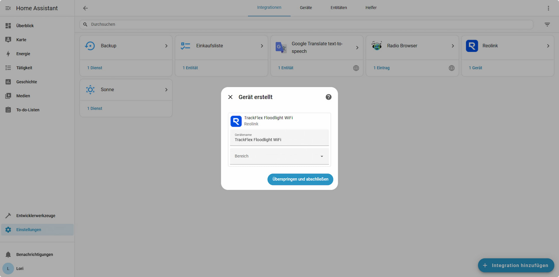
Task: Switch to the Helfer tab
Action: click(371, 8)
